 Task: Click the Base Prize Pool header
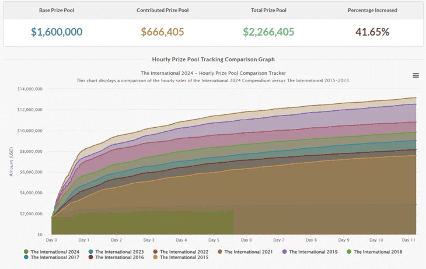(57, 11)
